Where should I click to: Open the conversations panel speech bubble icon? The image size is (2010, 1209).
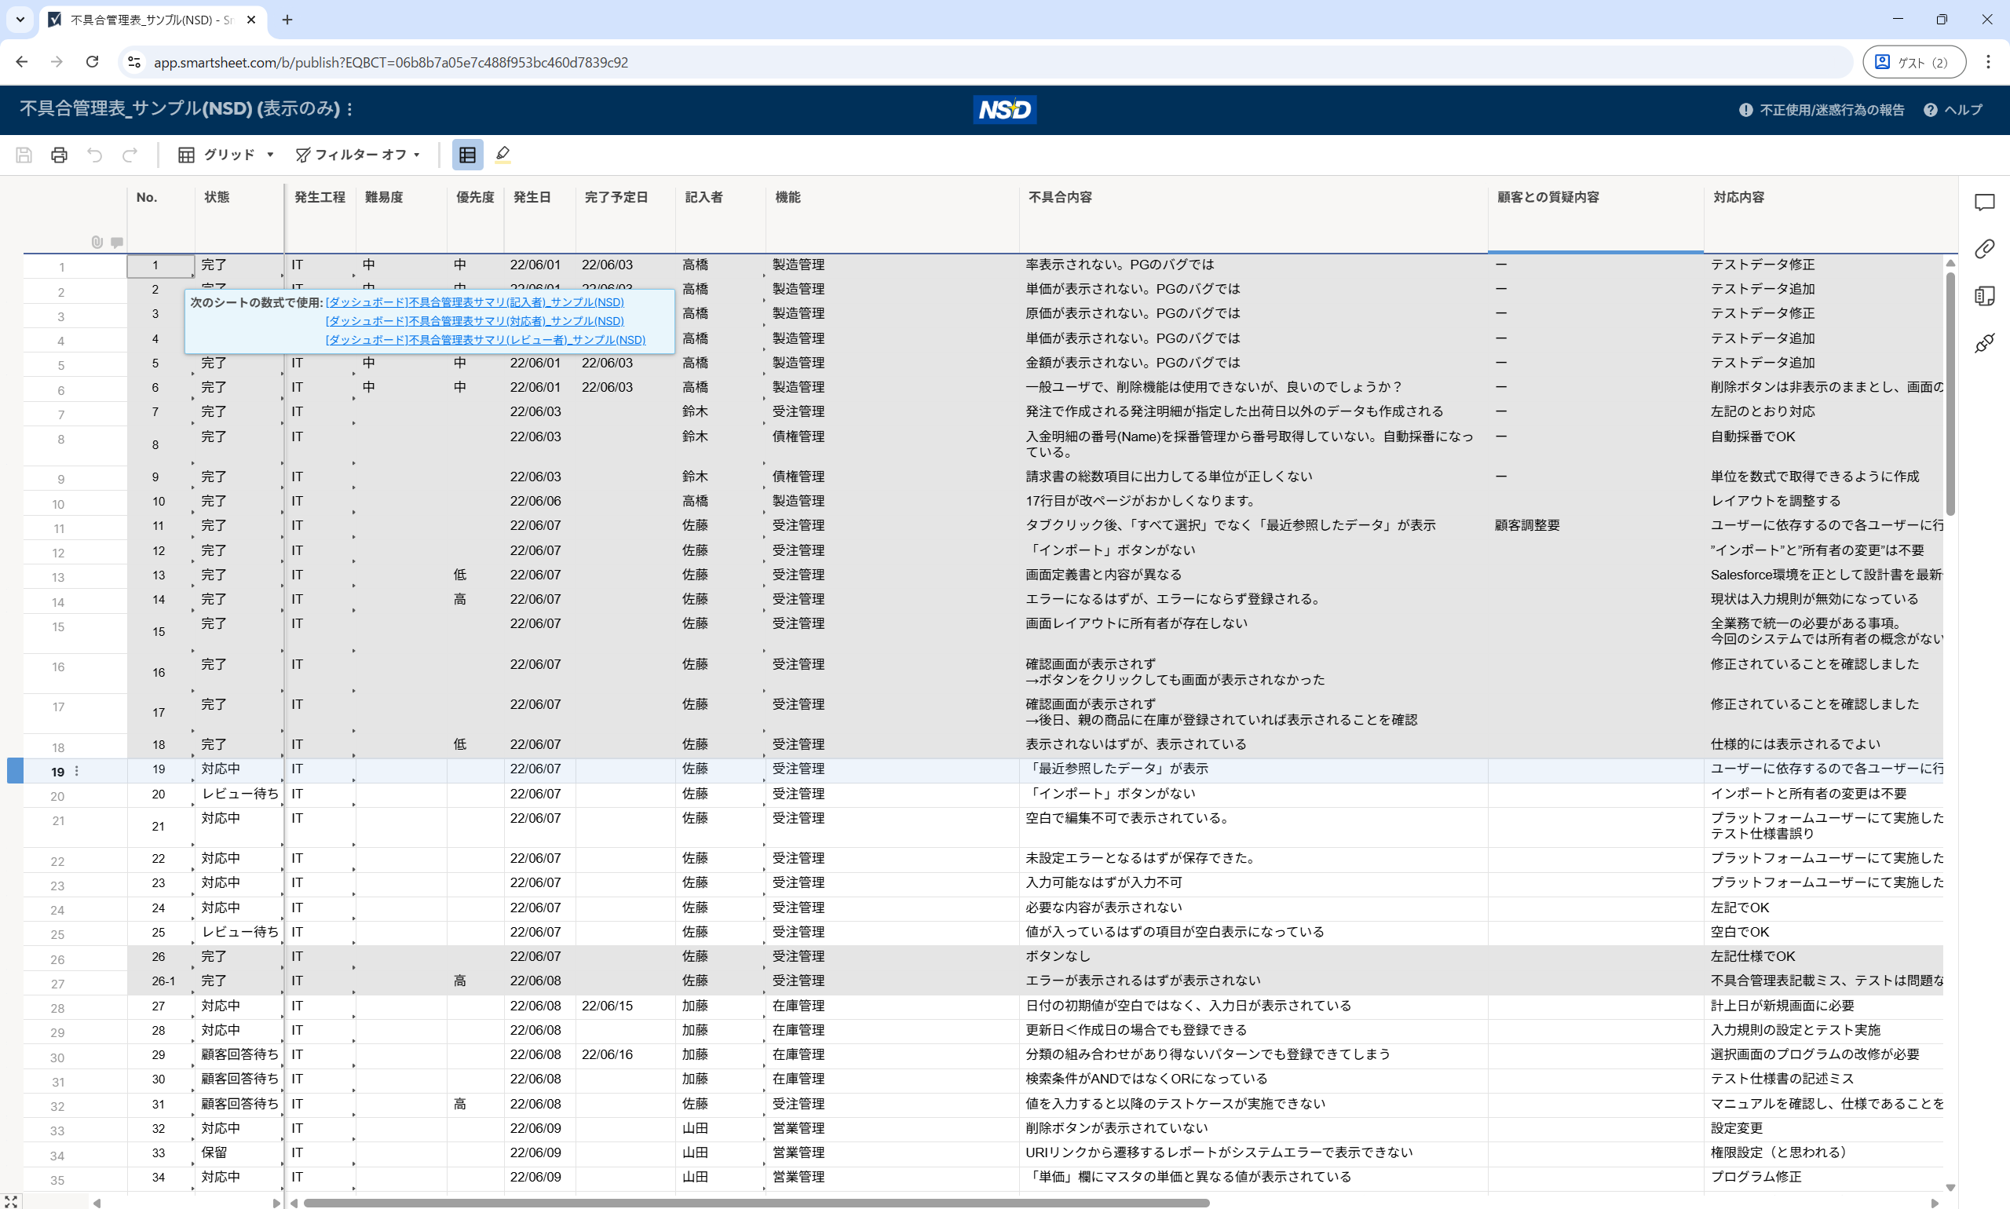(x=1984, y=202)
